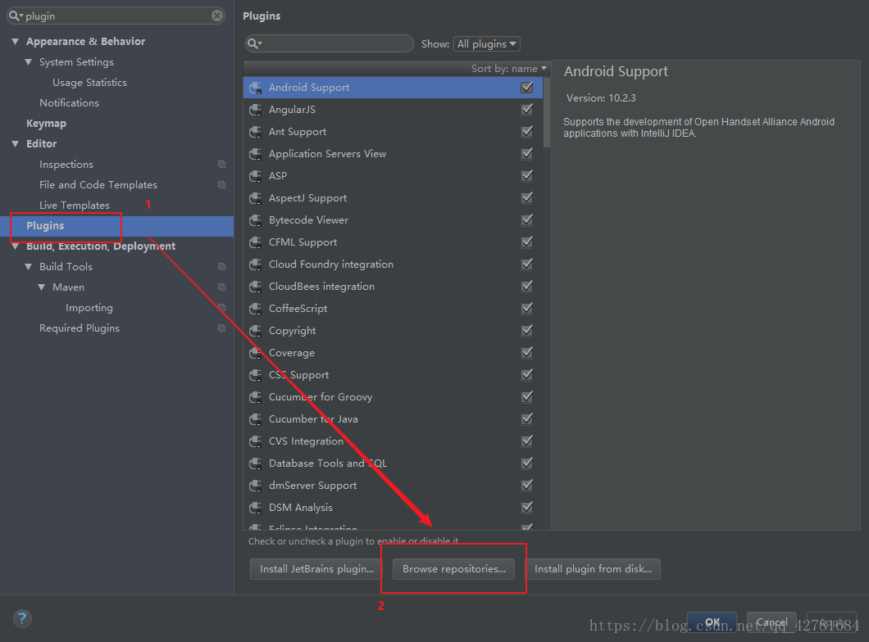The height and width of the screenshot is (642, 869).
Task: Uncheck the DSM Analysis checkbox
Action: (x=527, y=508)
